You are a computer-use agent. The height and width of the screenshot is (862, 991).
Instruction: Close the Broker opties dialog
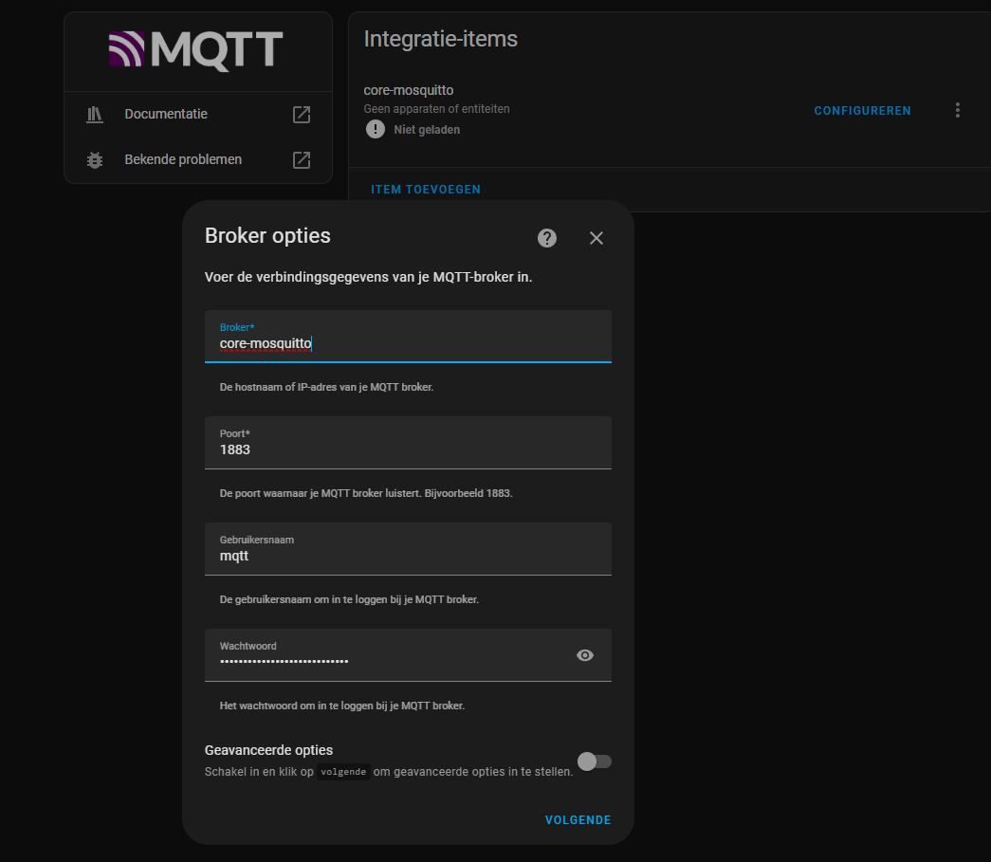[596, 238]
